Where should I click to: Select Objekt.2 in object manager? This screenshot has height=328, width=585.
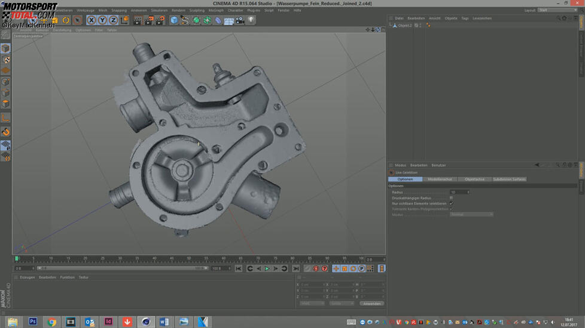coord(405,26)
